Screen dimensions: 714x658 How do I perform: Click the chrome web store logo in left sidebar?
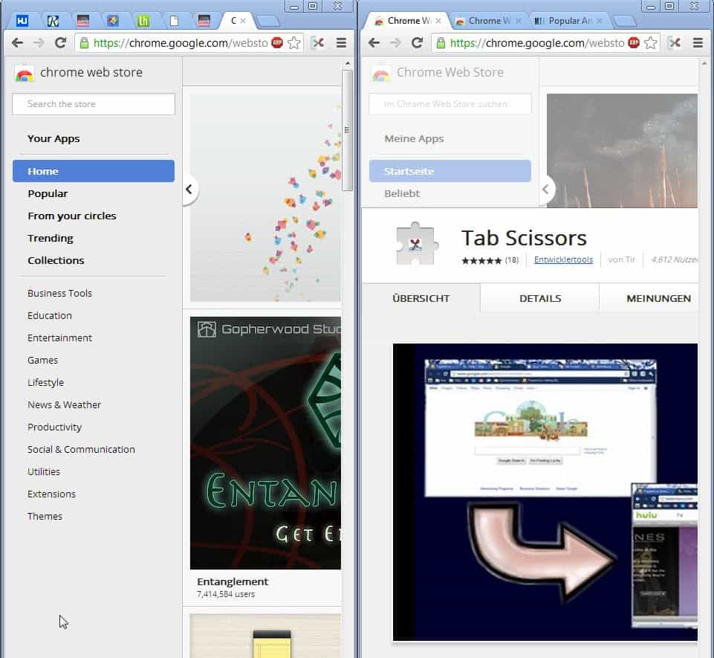pos(25,73)
